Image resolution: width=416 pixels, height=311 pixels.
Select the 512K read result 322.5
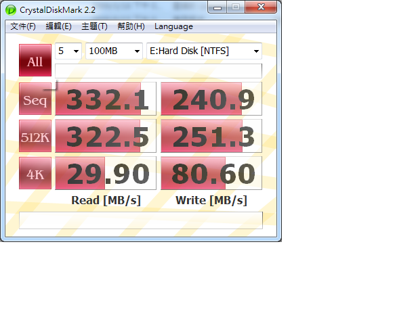[x=106, y=136]
